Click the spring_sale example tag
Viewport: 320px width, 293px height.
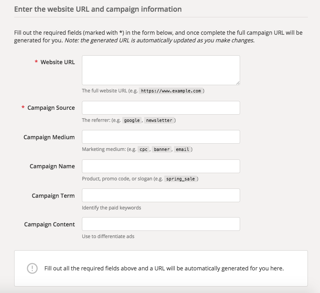pyautogui.click(x=180, y=179)
